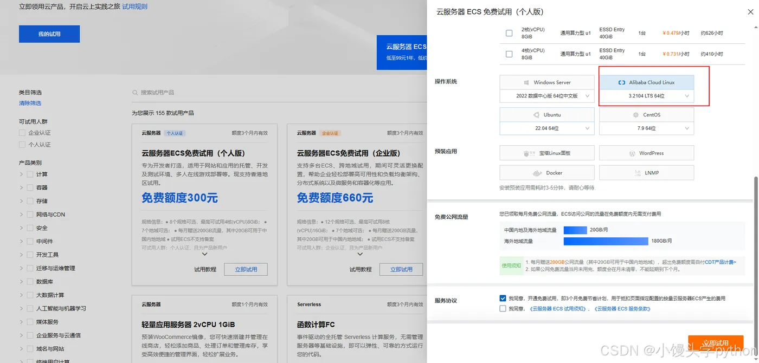Open the CentOS 7.9 64位 version dropdown
The width and height of the screenshot is (759, 363).
pos(646,128)
